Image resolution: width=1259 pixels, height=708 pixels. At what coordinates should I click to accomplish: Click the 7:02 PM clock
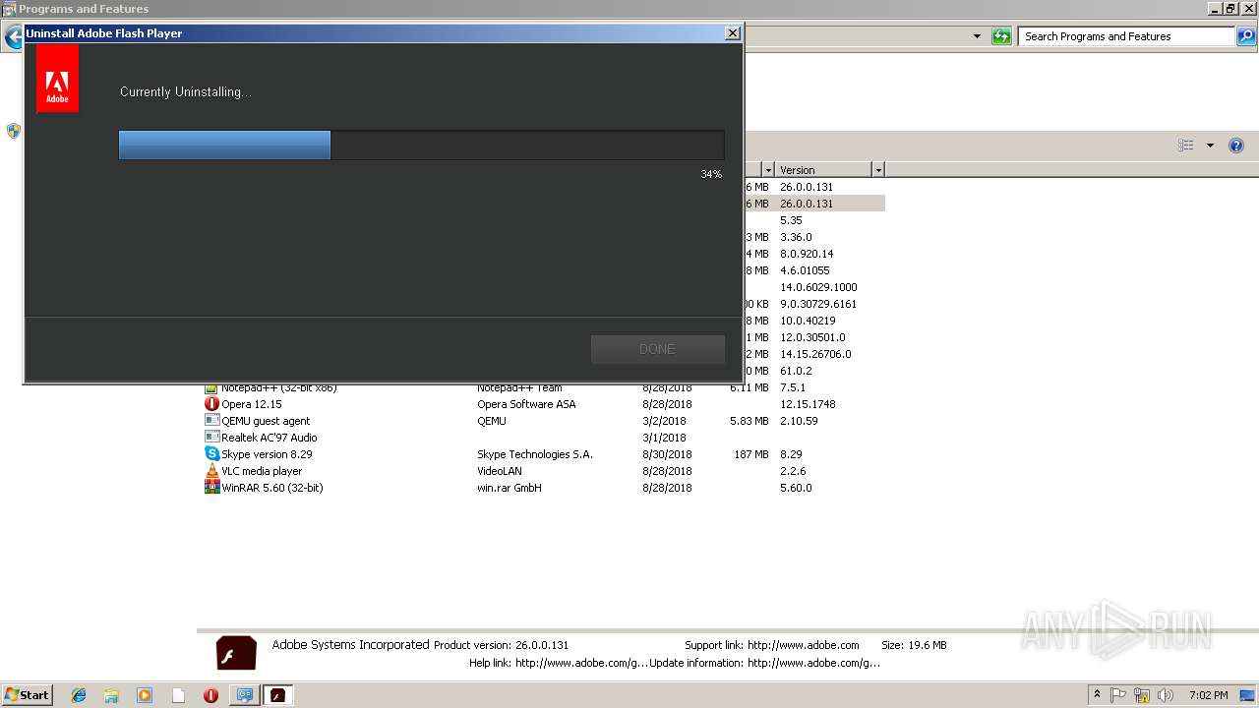click(x=1208, y=695)
